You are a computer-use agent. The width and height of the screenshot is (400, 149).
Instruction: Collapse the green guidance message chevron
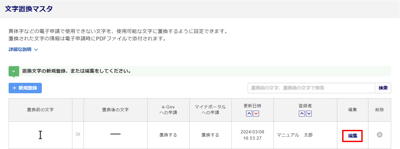click(14, 71)
